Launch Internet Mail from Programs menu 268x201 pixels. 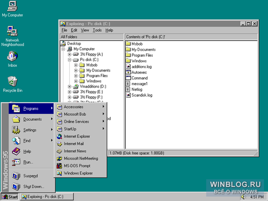click(x=81, y=144)
